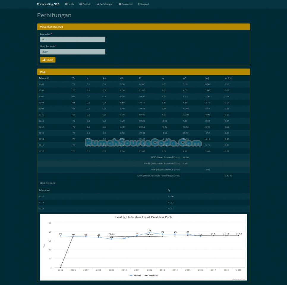Click the black Prediksi legend marker
This screenshot has height=285, width=287.
[146, 275]
